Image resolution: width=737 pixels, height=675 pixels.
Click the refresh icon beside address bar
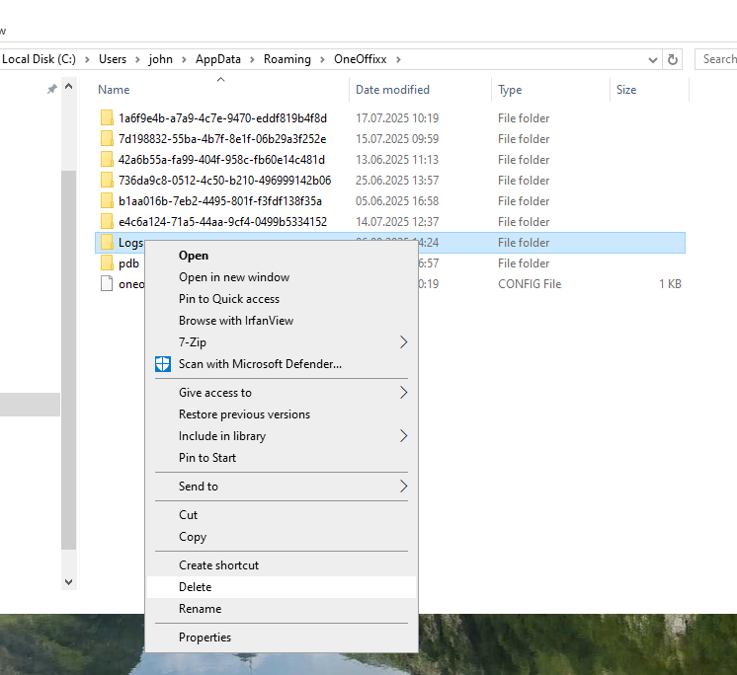(673, 59)
